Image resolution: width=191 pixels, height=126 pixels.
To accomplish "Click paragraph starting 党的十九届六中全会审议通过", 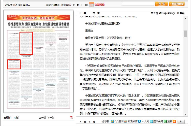I will (130, 52).
